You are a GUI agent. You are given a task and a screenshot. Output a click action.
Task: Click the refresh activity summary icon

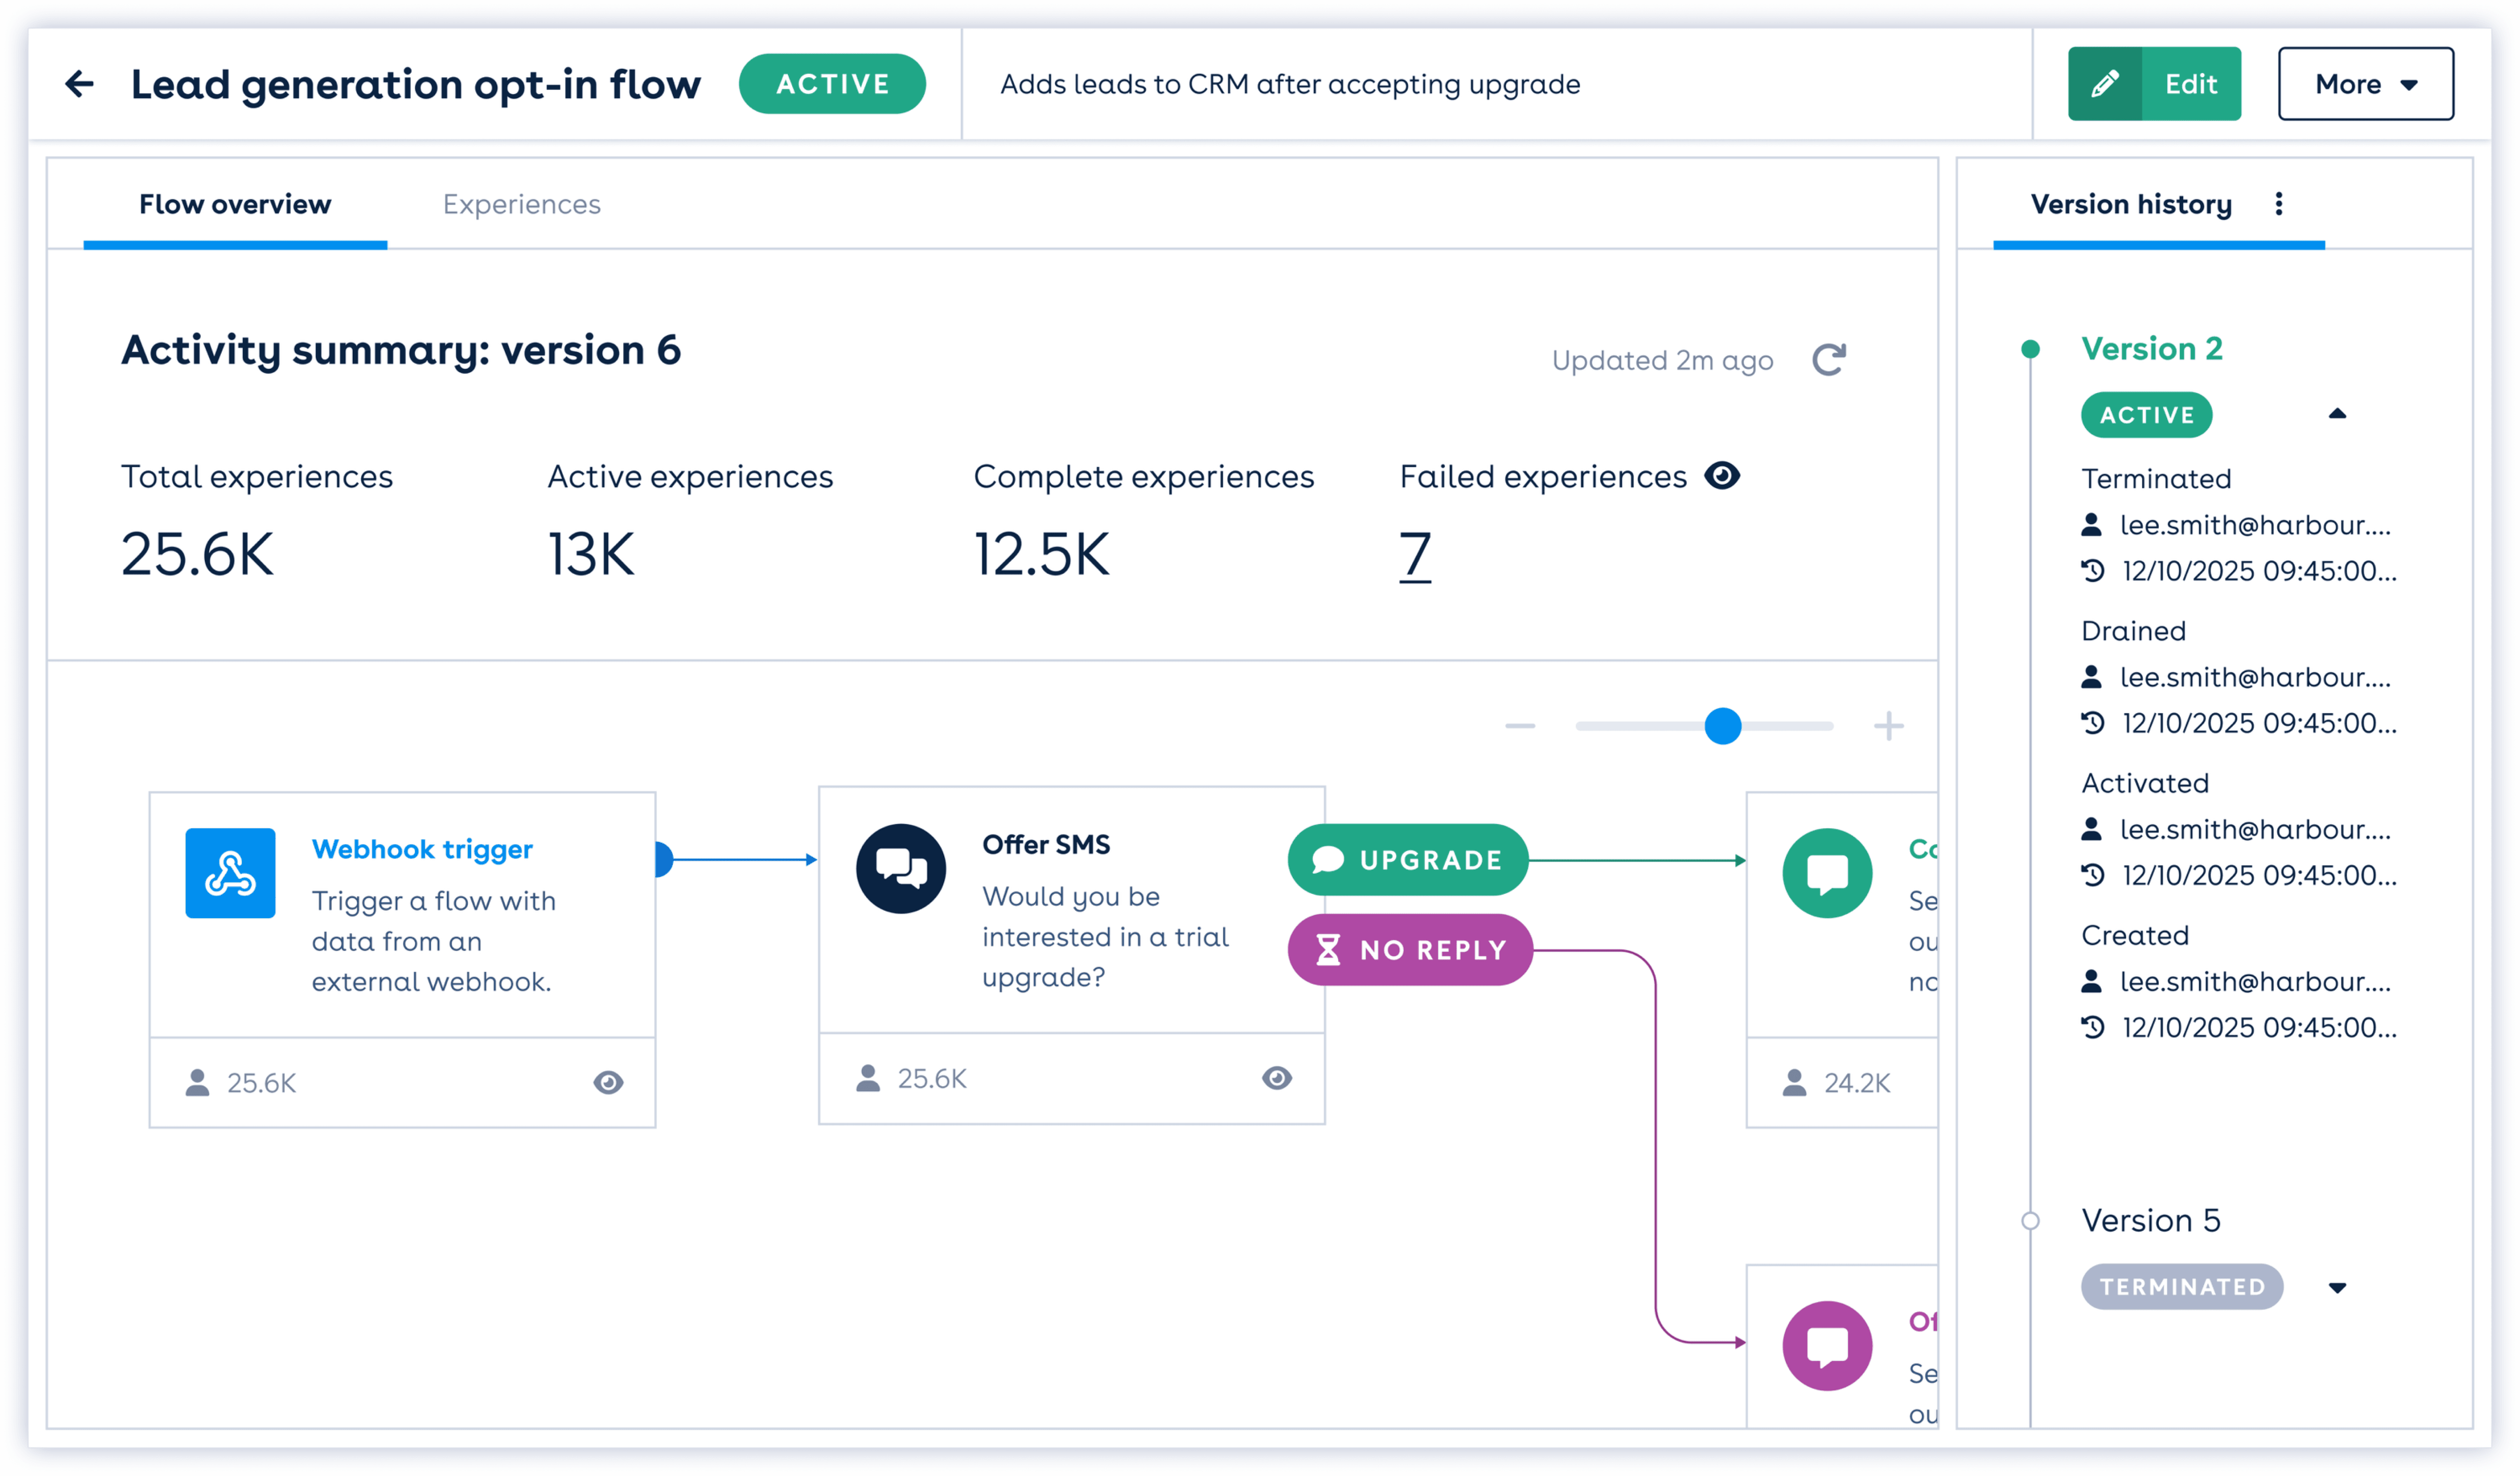point(1829,360)
